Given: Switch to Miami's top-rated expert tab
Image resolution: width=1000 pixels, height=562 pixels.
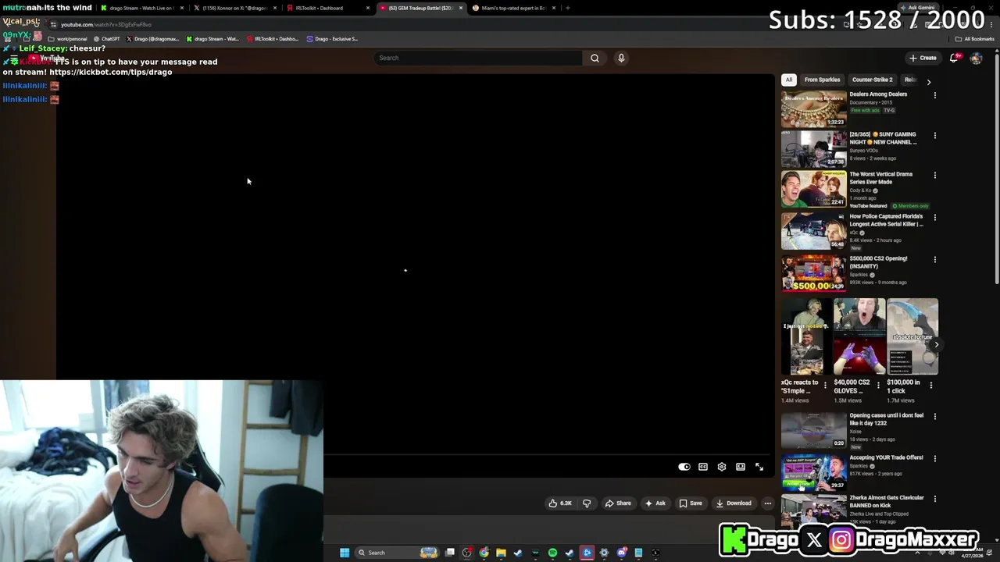Looking at the screenshot, I should coord(513,8).
